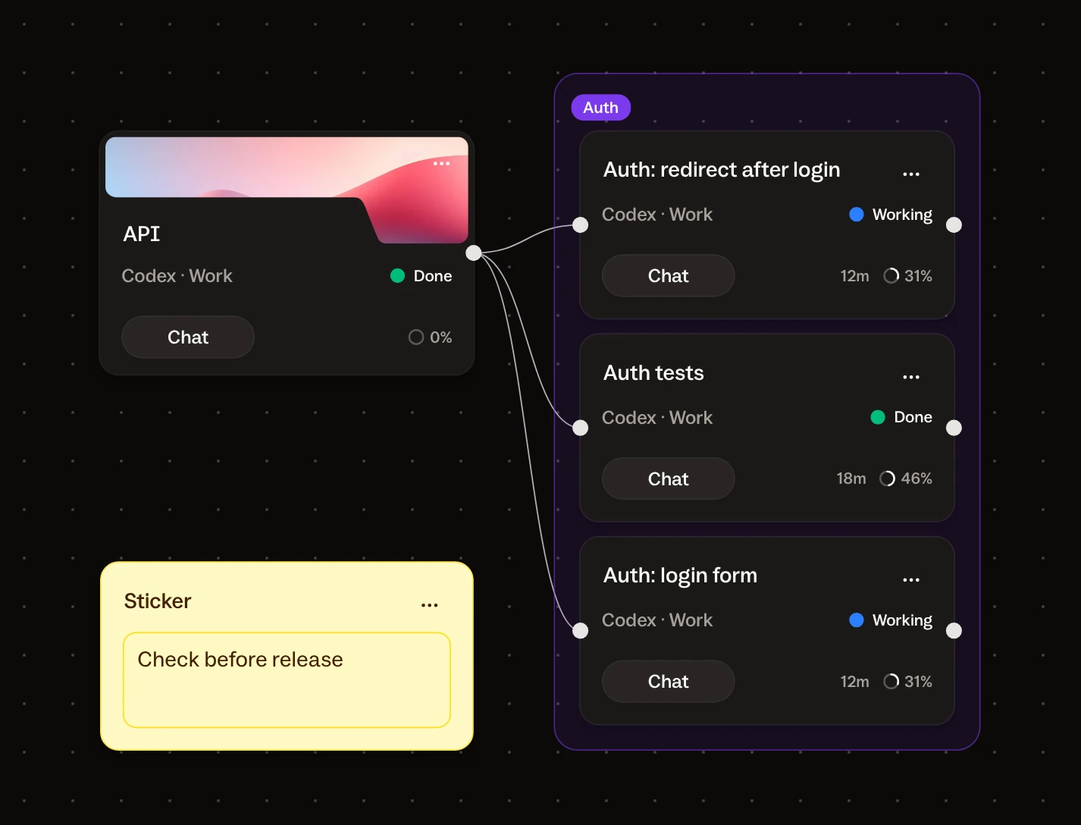This screenshot has height=825, width=1081.
Task: Open the three-dot menu on the API card
Action: click(x=441, y=164)
